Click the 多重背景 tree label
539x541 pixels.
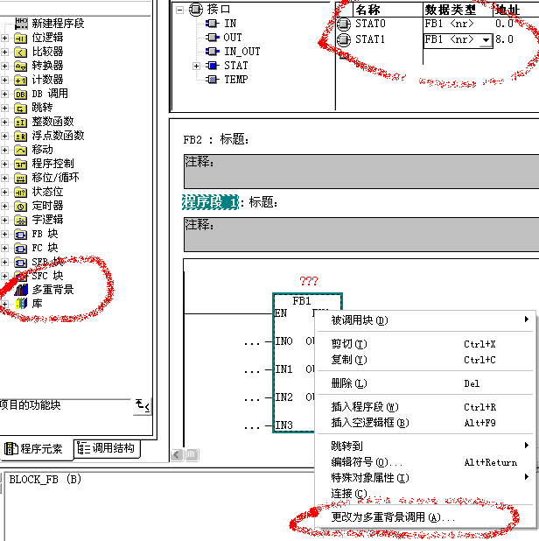pyautogui.click(x=53, y=290)
